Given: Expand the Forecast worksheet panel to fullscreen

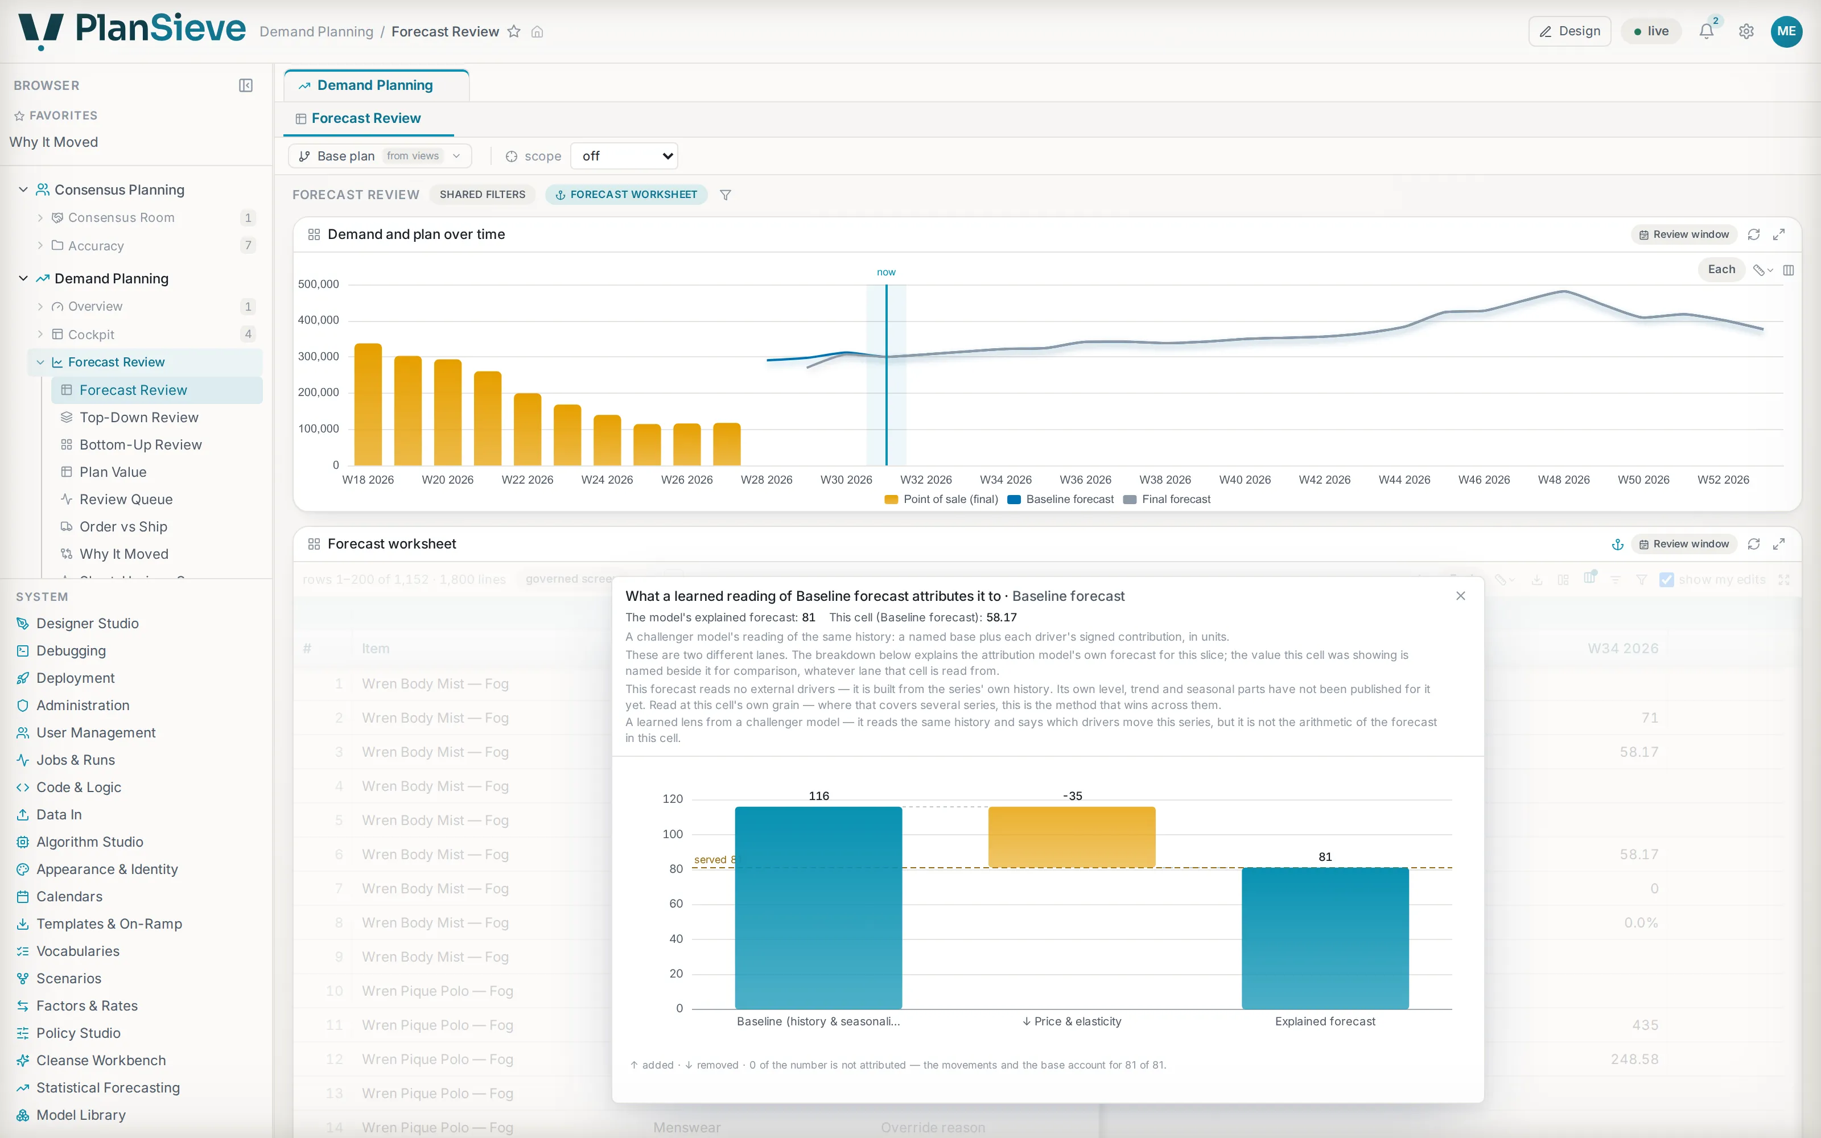Looking at the screenshot, I should tap(1779, 544).
